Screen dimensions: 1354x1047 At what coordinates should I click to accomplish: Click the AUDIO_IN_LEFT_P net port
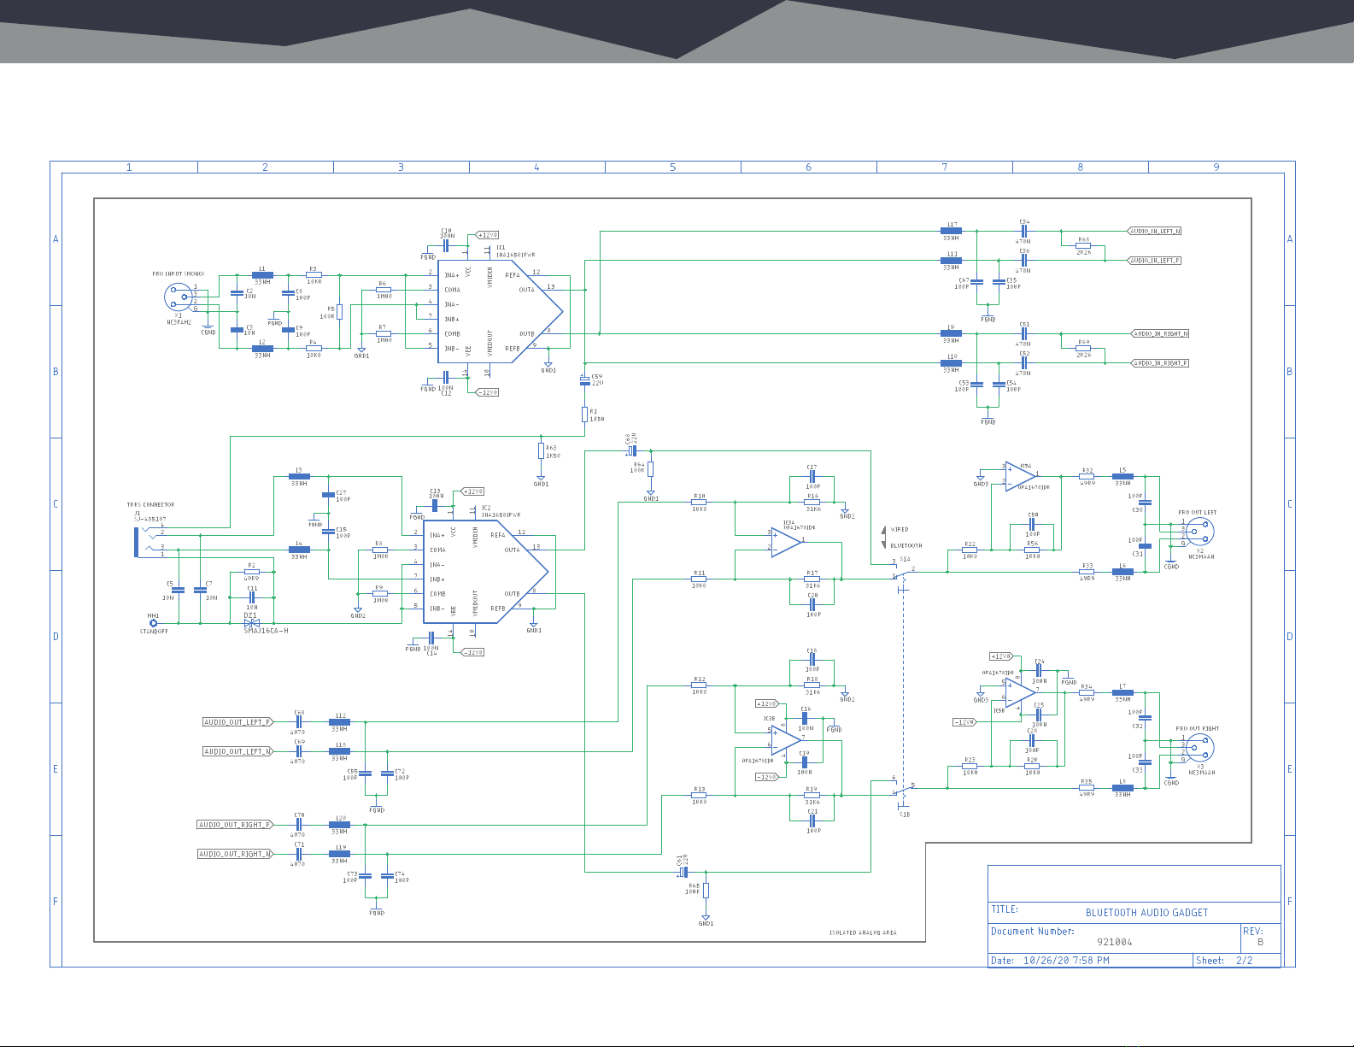coord(1155,260)
